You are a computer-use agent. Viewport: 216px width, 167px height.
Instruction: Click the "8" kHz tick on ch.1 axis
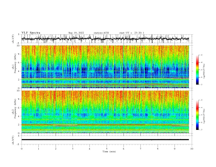tap(19, 54)
